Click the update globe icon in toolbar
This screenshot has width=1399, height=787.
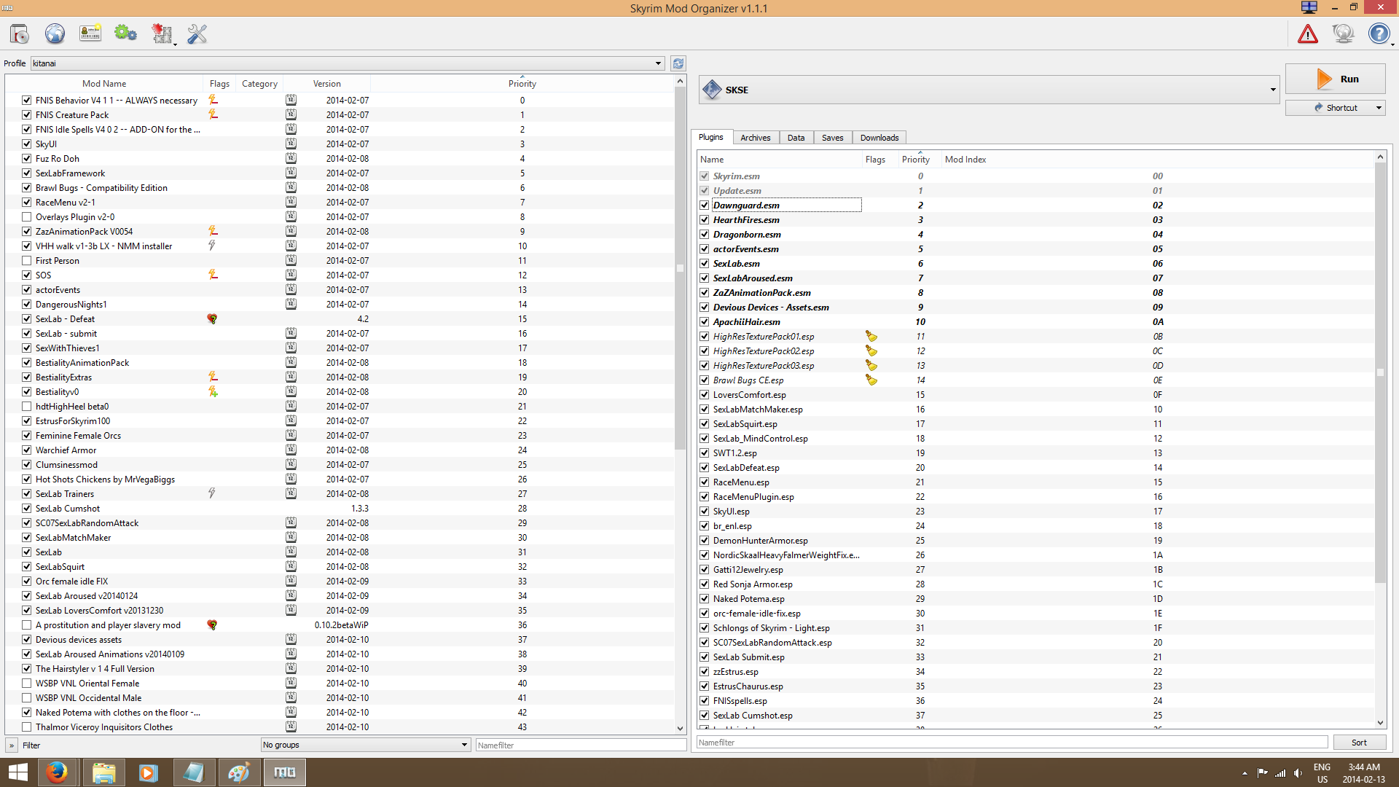click(x=1343, y=34)
